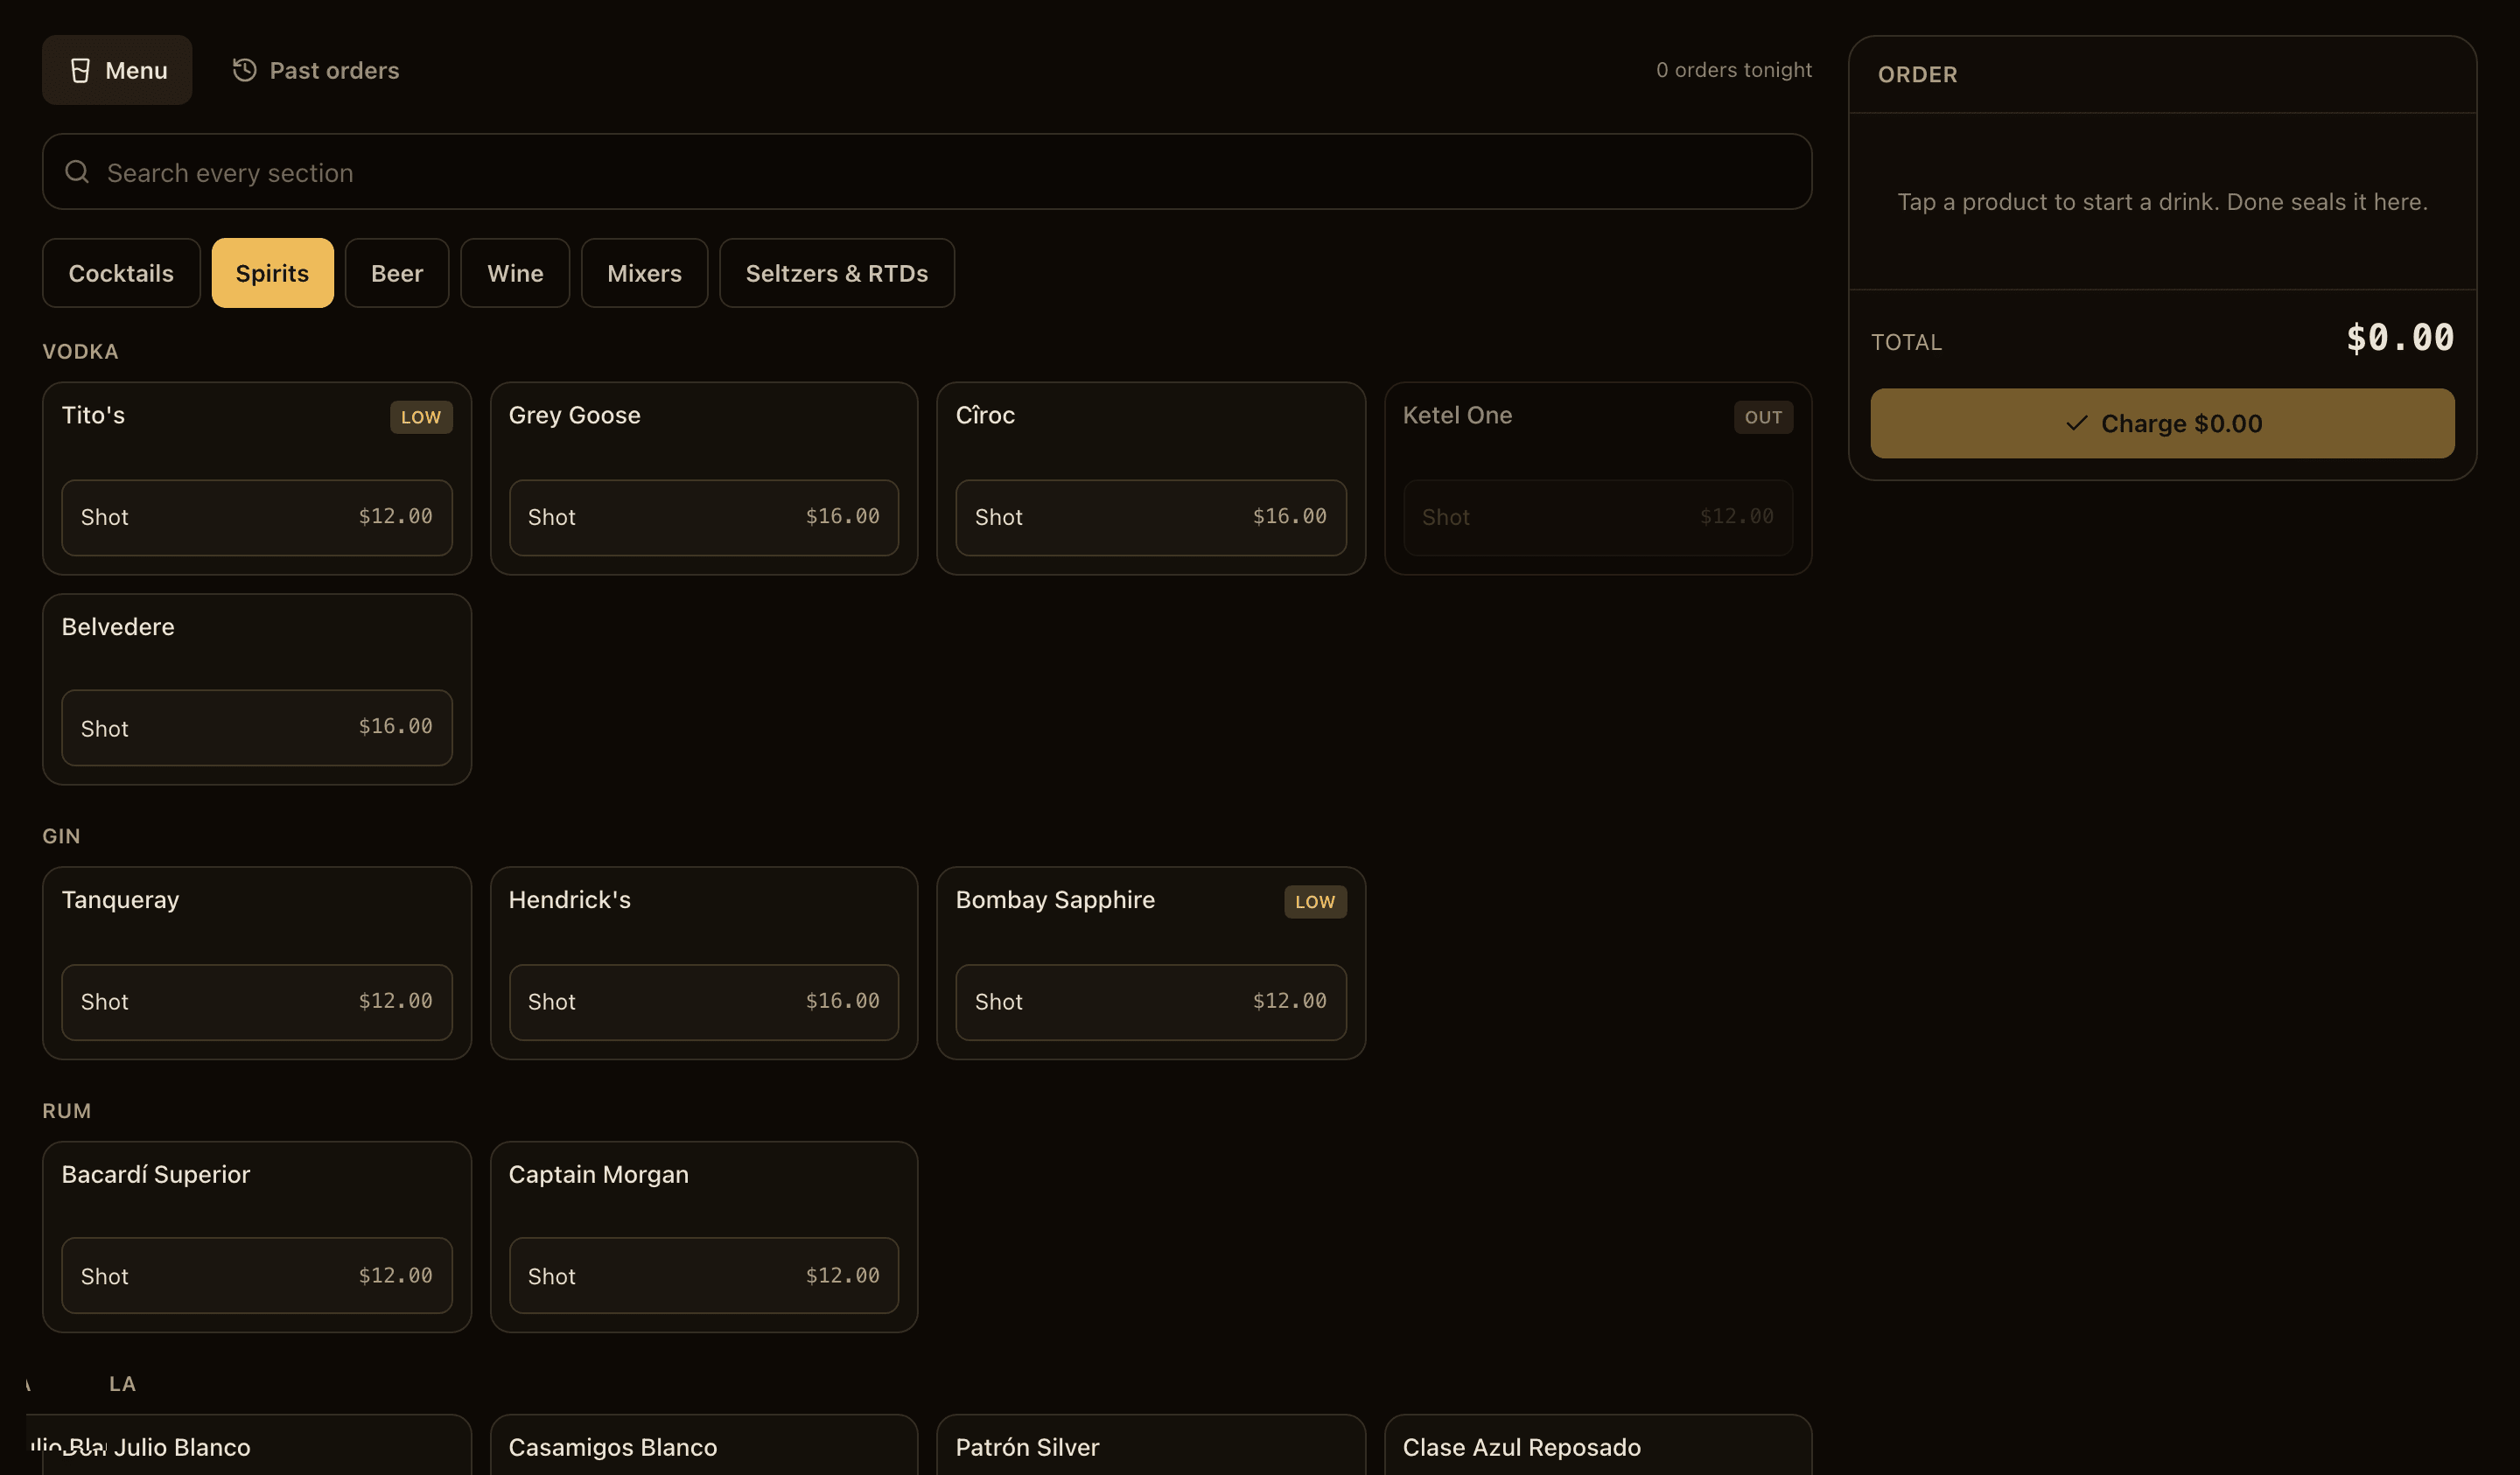The width and height of the screenshot is (2520, 1475).
Task: Switch to Past orders tab
Action: click(x=315, y=70)
